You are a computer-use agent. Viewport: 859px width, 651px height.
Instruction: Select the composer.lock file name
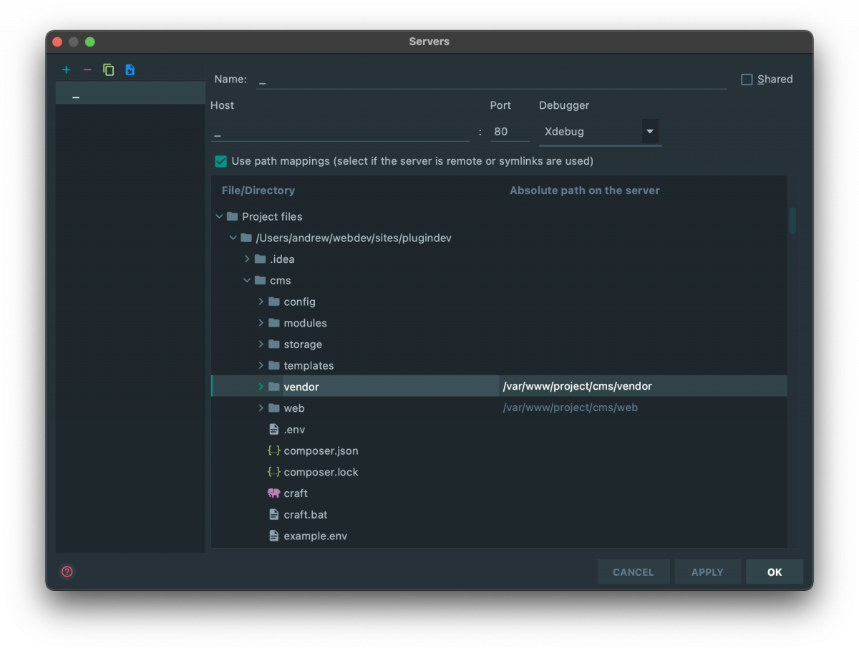321,472
